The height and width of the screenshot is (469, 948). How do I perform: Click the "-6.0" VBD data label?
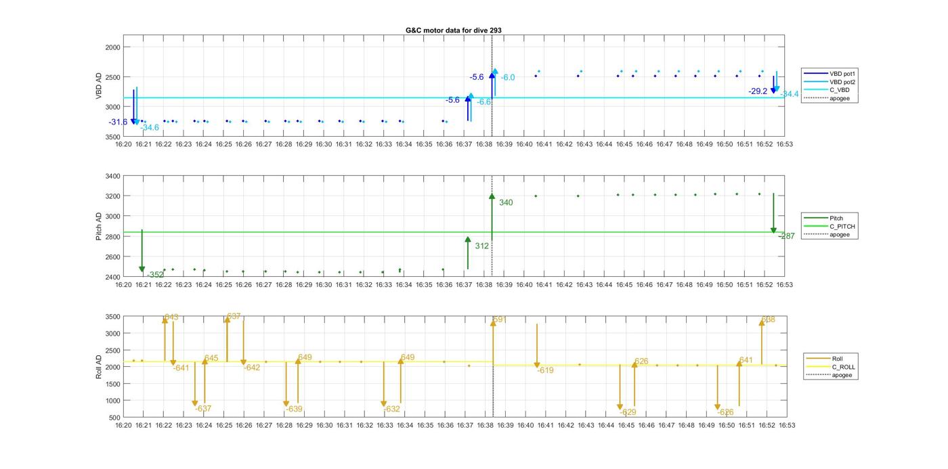tap(508, 77)
